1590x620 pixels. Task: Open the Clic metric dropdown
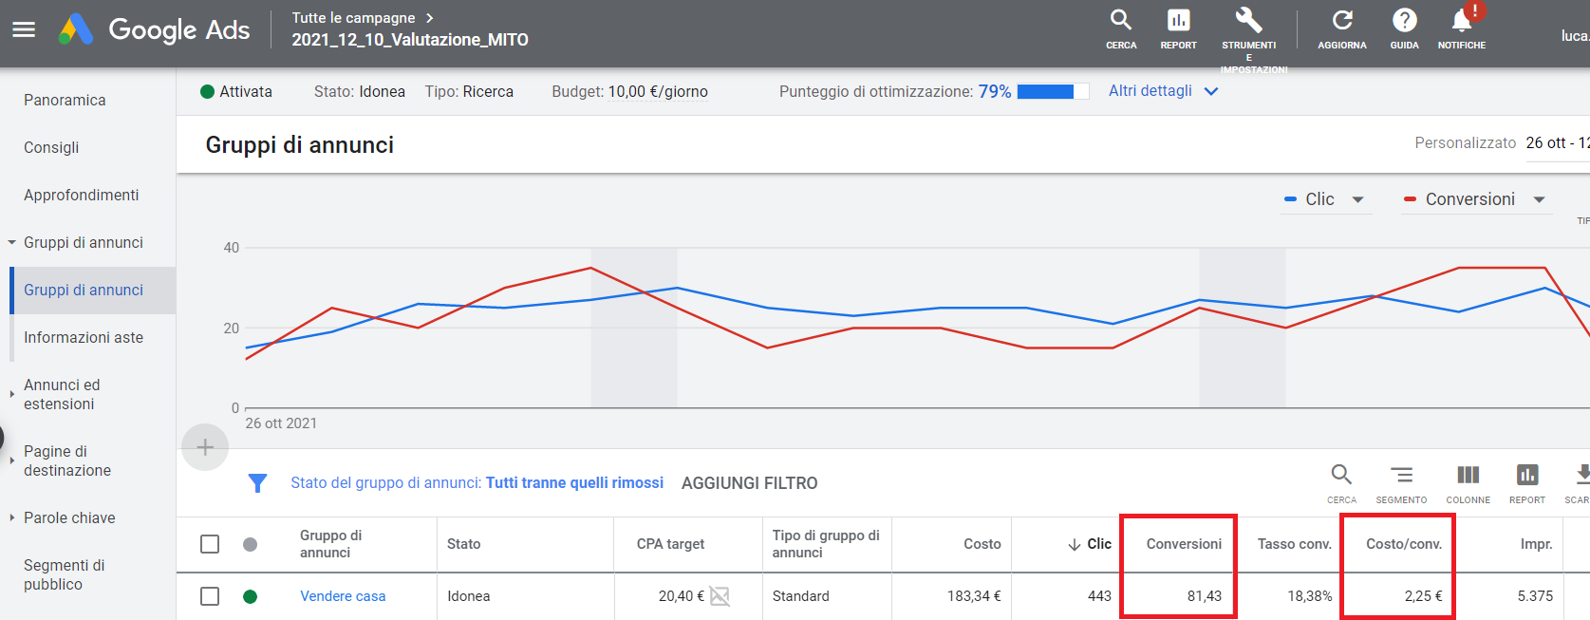coord(1357,199)
